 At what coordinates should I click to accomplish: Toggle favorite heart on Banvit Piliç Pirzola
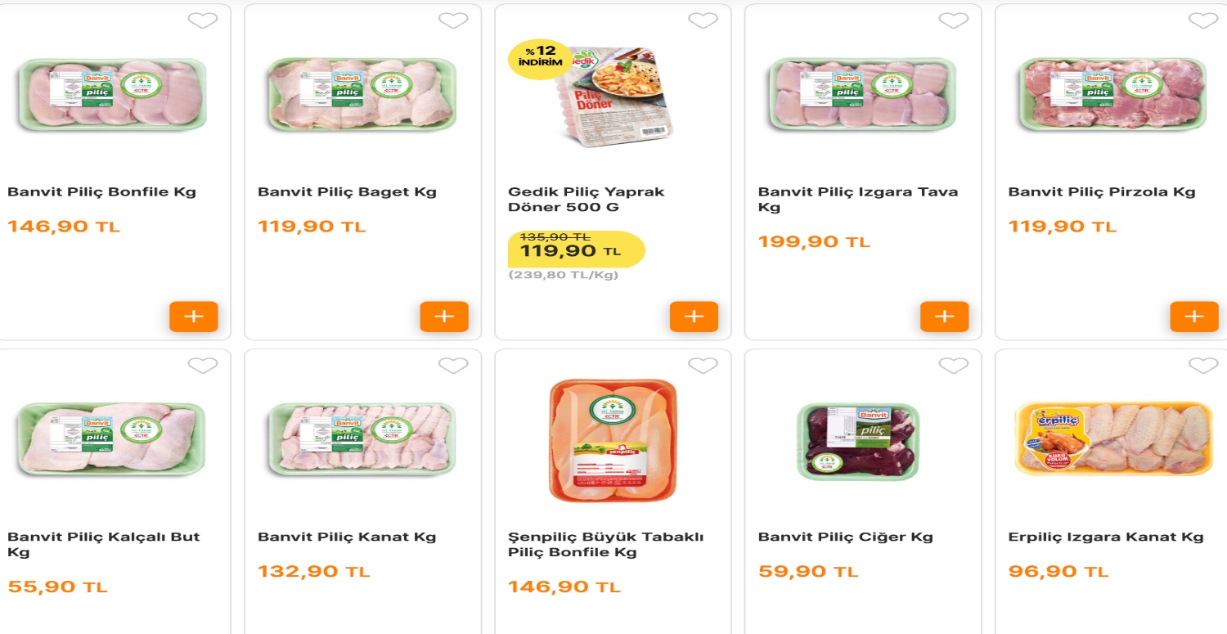tap(1203, 20)
